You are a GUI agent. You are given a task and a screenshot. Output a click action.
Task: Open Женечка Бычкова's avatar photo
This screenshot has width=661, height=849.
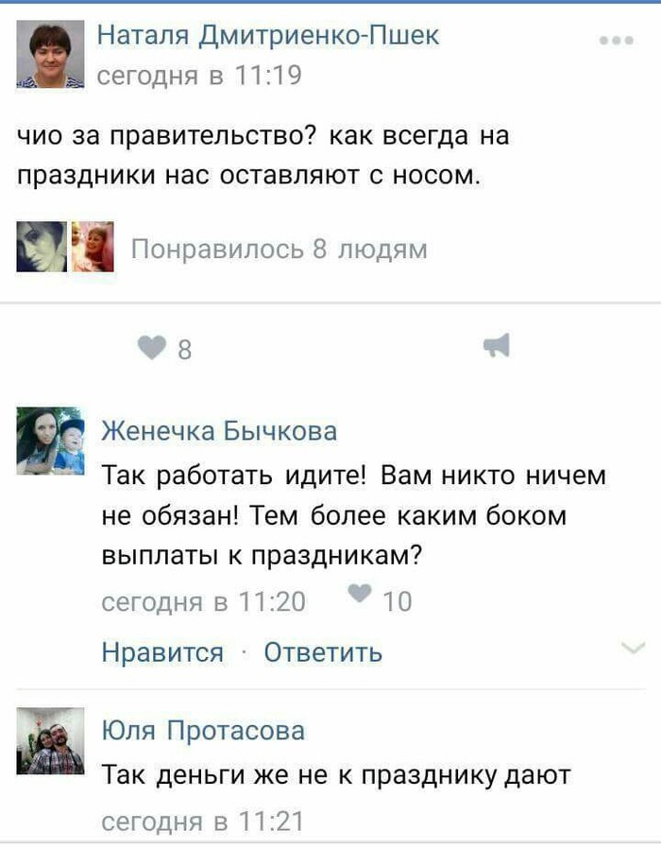[50, 442]
